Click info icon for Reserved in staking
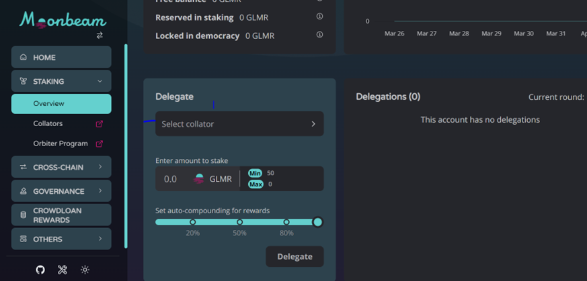The image size is (587, 281). pos(319,16)
